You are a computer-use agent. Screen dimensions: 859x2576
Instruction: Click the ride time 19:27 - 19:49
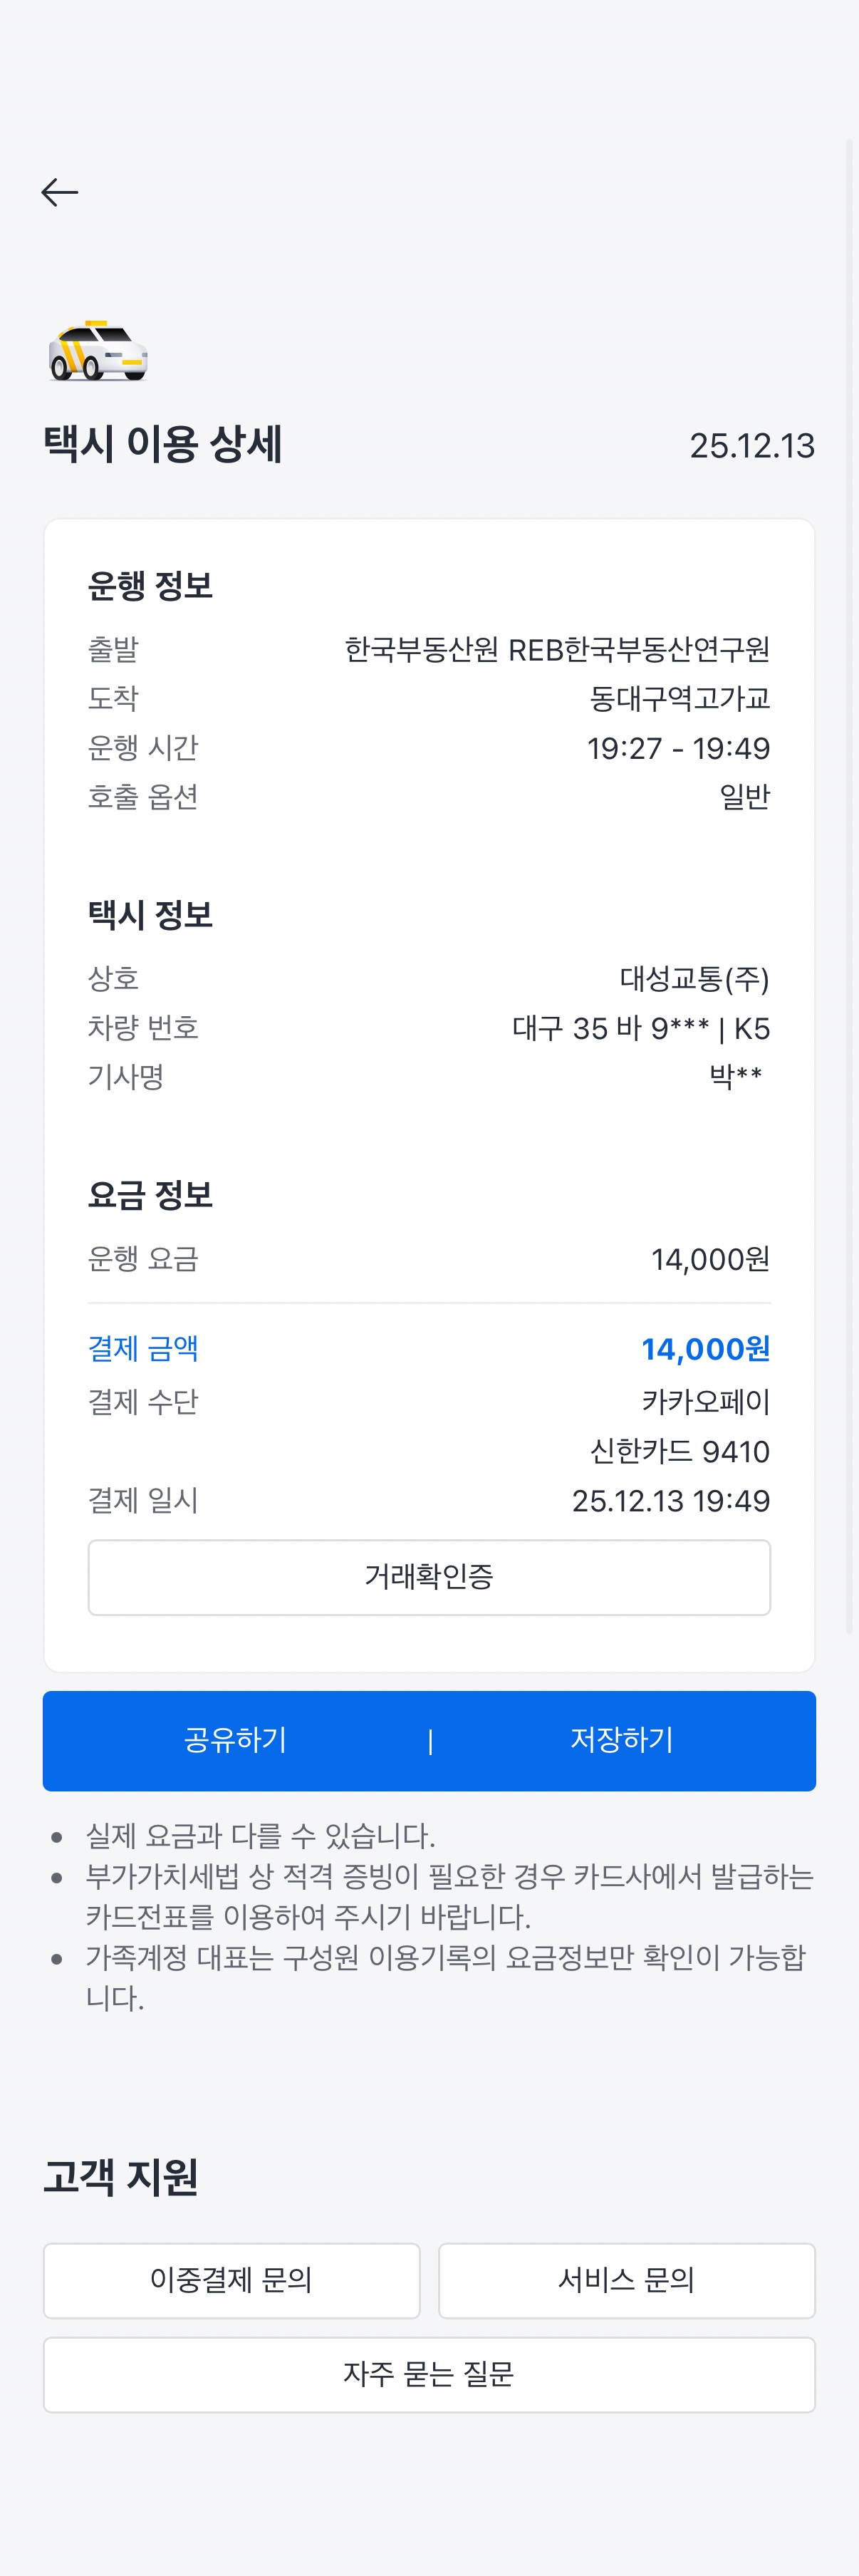point(678,748)
